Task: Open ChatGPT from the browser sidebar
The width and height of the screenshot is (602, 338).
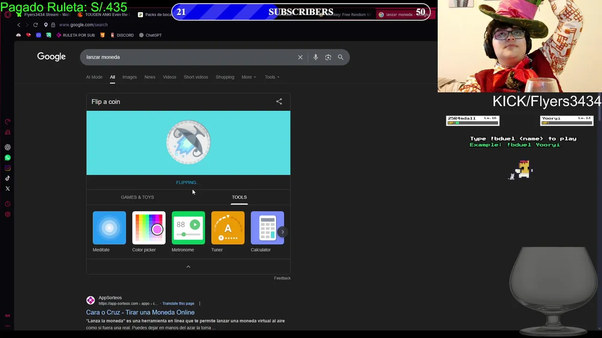Action: tap(8, 147)
